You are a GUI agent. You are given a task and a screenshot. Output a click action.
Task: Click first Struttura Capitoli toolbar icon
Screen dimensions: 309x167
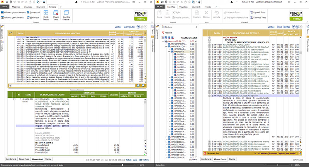tap(163, 38)
